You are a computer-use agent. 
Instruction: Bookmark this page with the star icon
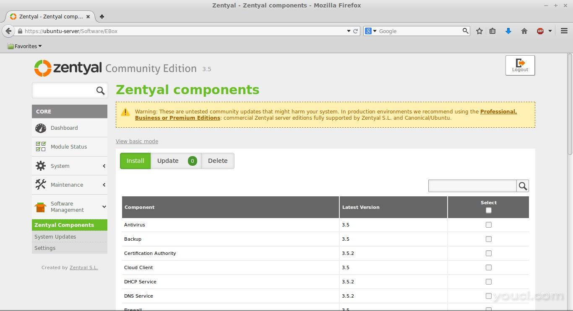coord(479,31)
